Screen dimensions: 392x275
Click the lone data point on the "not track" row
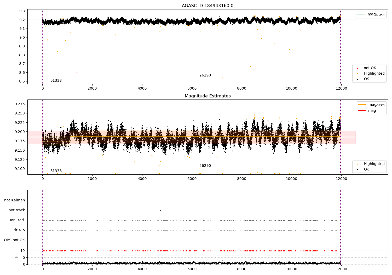pos(160,210)
